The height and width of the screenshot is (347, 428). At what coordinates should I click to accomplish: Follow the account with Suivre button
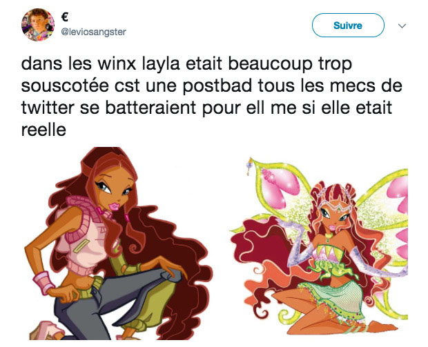[348, 26]
